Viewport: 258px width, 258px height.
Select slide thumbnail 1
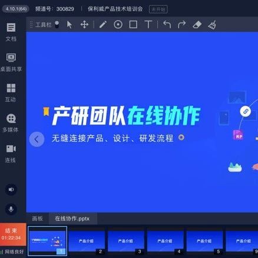pos(47,241)
